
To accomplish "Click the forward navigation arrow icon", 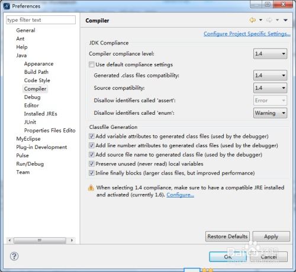I will (269, 20).
